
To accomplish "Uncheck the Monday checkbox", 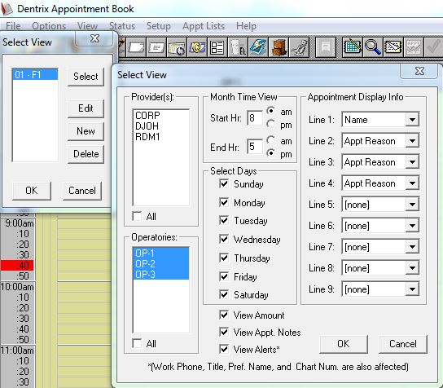I will point(224,202).
